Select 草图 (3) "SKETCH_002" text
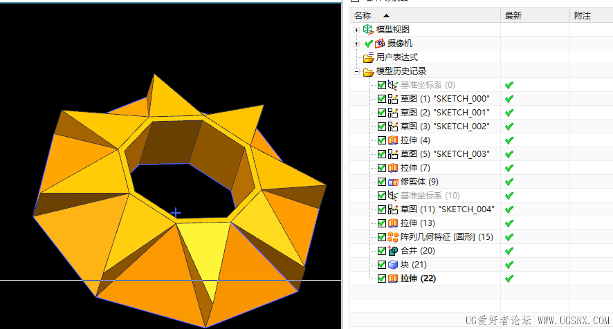This screenshot has width=613, height=329. point(445,126)
